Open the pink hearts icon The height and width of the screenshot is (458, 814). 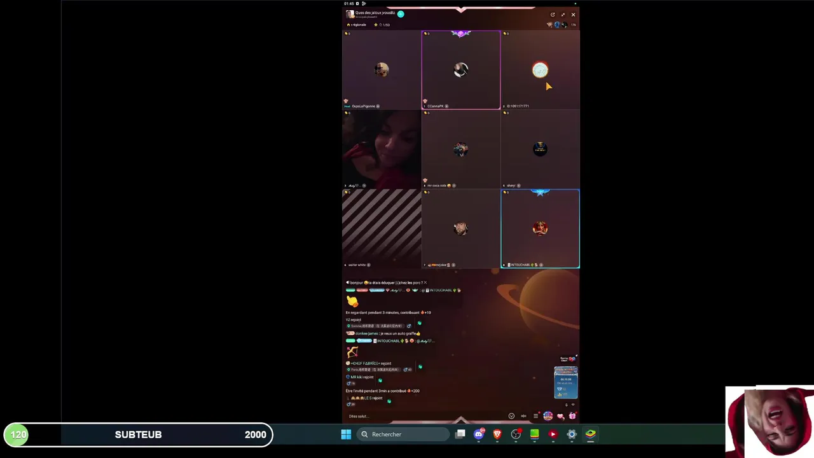coord(560,416)
